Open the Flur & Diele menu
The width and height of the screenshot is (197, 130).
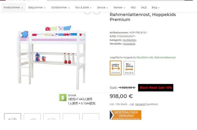[83, 7]
